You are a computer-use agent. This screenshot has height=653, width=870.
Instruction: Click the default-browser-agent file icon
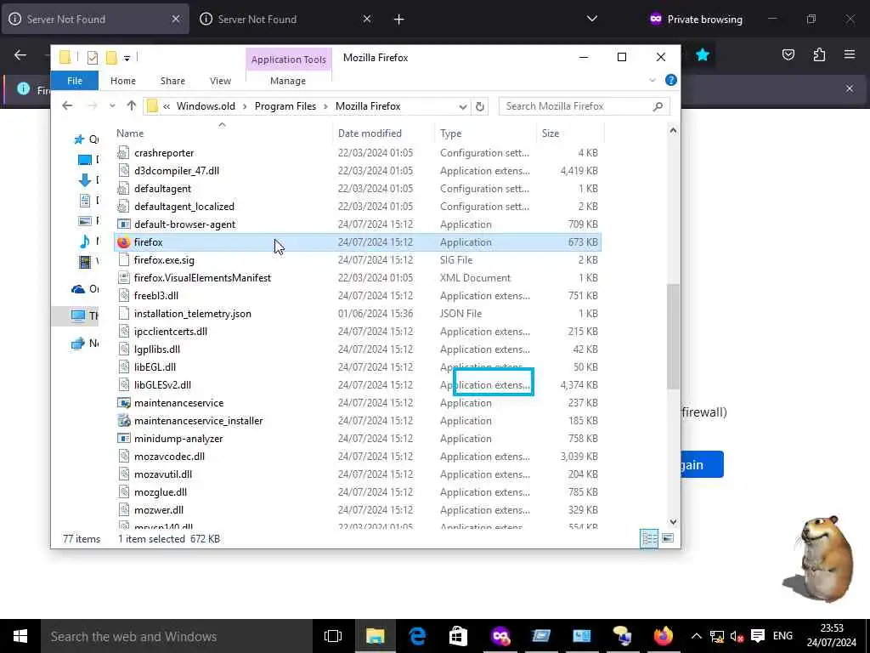tap(124, 224)
